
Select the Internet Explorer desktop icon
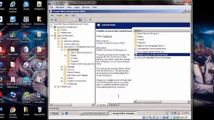13,7
